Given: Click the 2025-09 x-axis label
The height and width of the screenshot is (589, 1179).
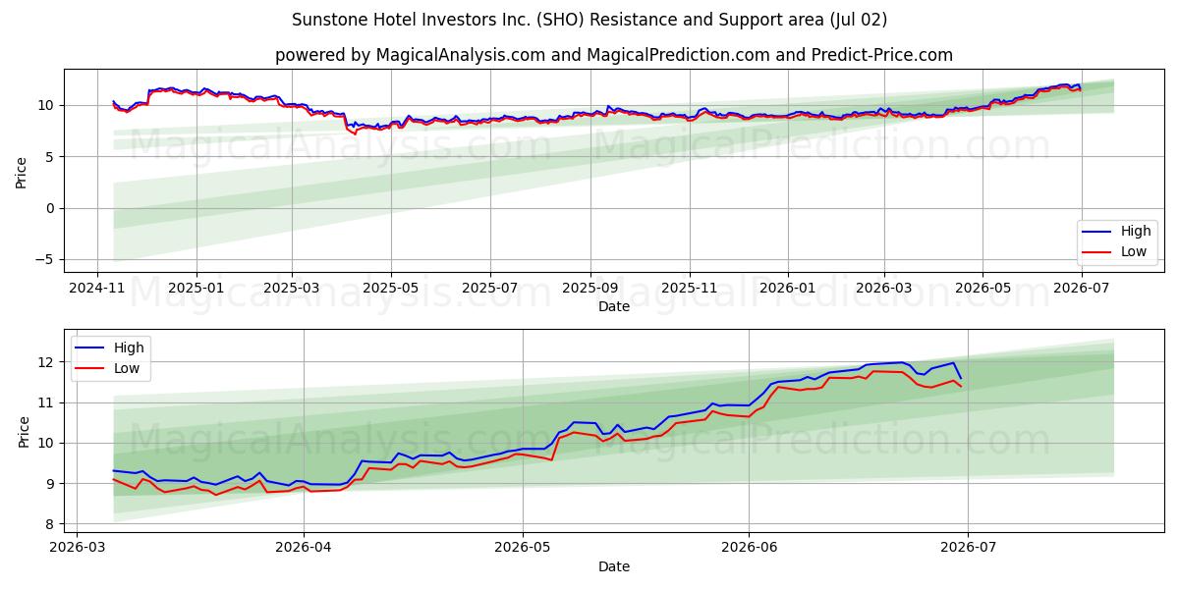Looking at the screenshot, I should coord(590,288).
